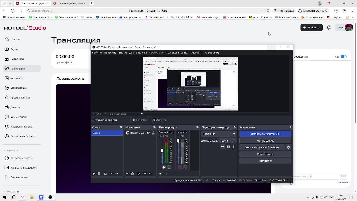Delete selected scene with trash icon

point(99,174)
